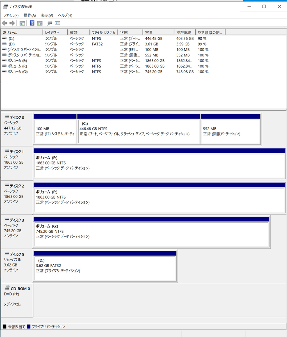Click the Forward arrow in the toolbar
The image size is (287, 337).
(x=12, y=23)
